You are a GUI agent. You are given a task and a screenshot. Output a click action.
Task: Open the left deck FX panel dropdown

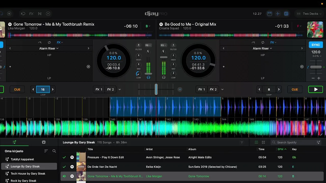(60, 42)
